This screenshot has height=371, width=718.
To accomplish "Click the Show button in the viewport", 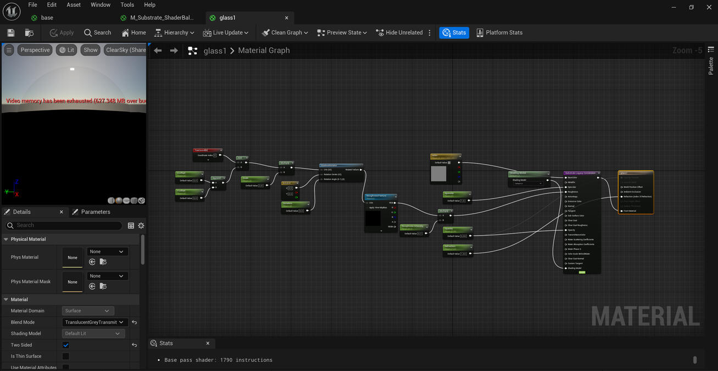I will [x=90, y=49].
